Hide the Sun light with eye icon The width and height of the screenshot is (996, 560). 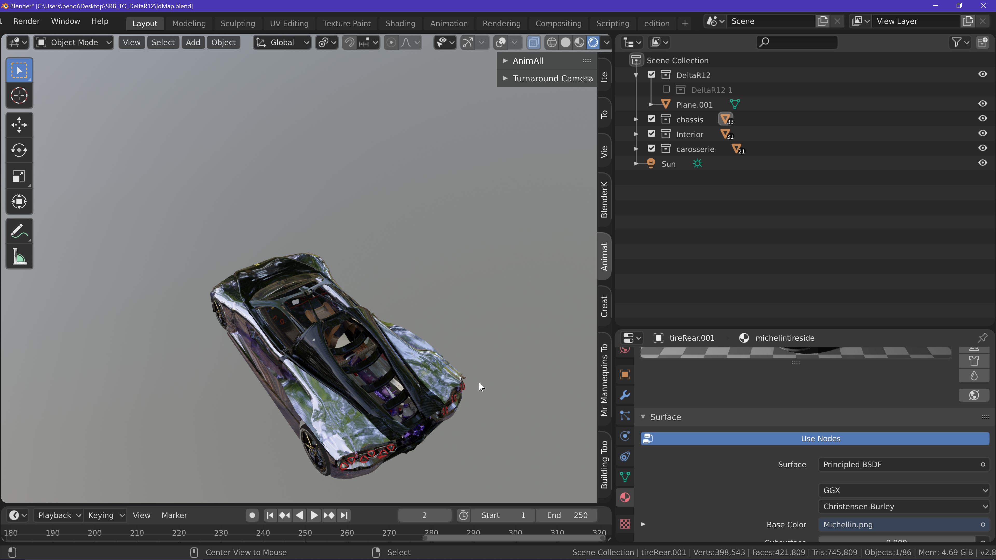(983, 163)
